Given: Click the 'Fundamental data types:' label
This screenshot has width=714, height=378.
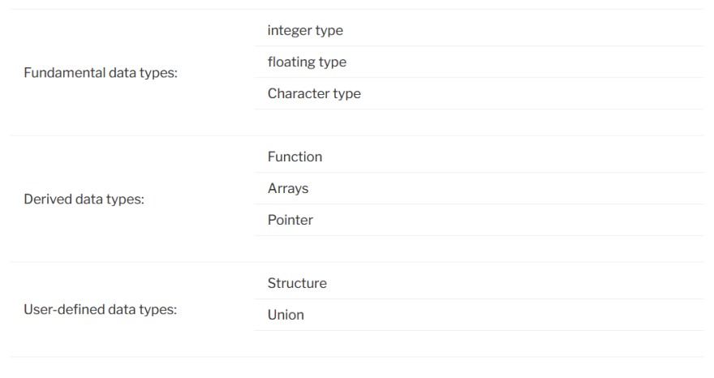Looking at the screenshot, I should point(101,73).
